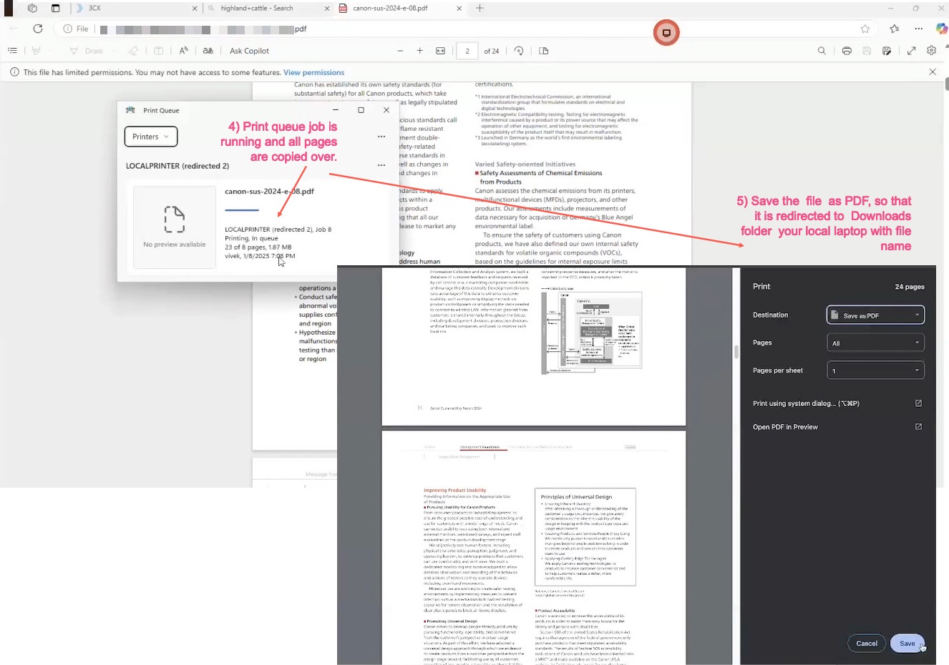Screen dimensions: 949x665
Task: Zoom out with the minus icon
Action: [x=400, y=51]
